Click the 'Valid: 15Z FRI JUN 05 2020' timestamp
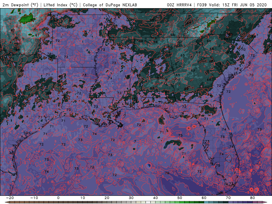Image resolution: width=272 pixels, height=204 pixels. pyautogui.click(x=238, y=5)
